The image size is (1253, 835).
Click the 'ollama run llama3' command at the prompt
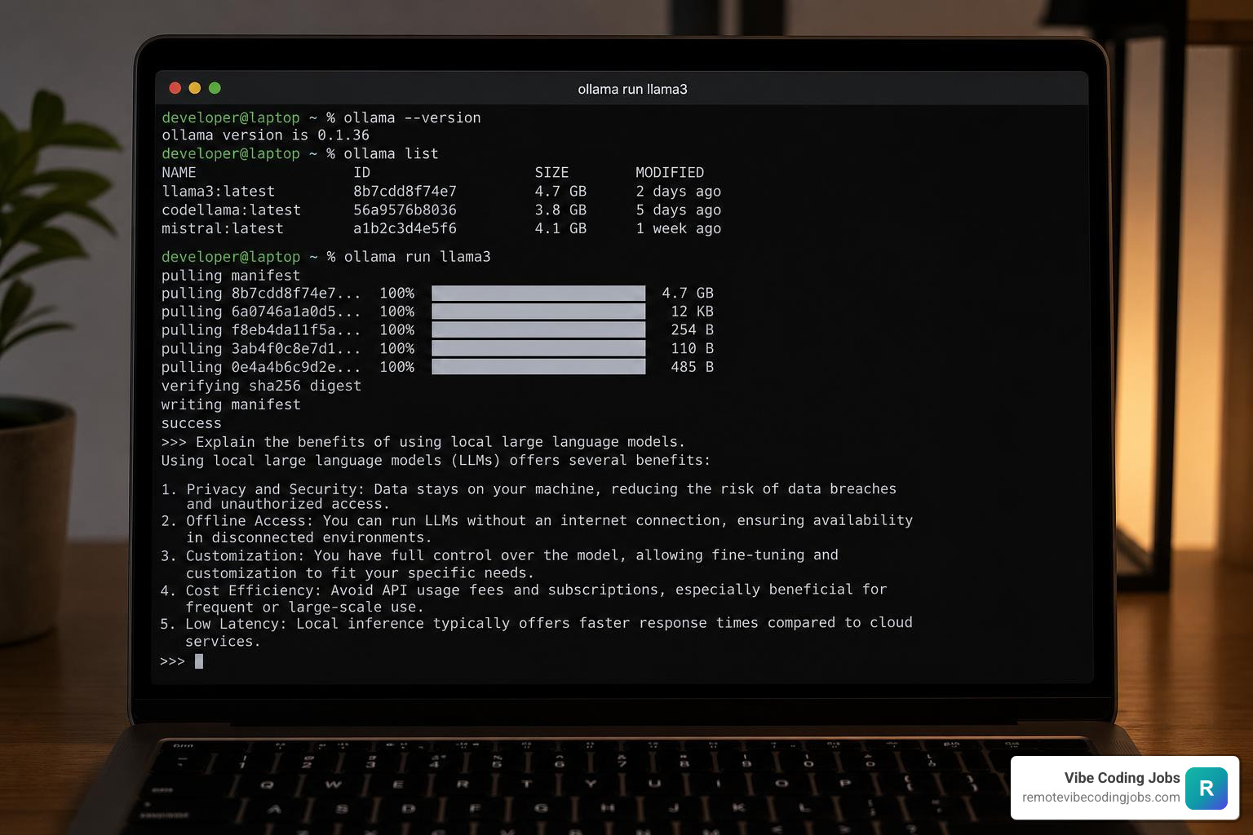417,257
